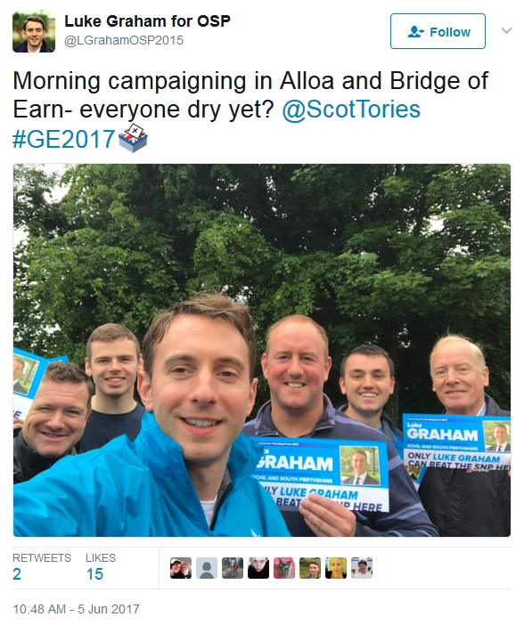Click the Follow button
The height and width of the screenshot is (625, 524).
pyautogui.click(x=438, y=31)
